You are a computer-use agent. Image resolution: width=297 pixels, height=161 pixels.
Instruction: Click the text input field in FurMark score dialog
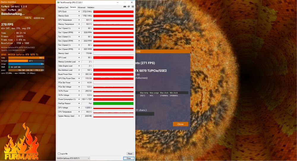click(x=145, y=114)
